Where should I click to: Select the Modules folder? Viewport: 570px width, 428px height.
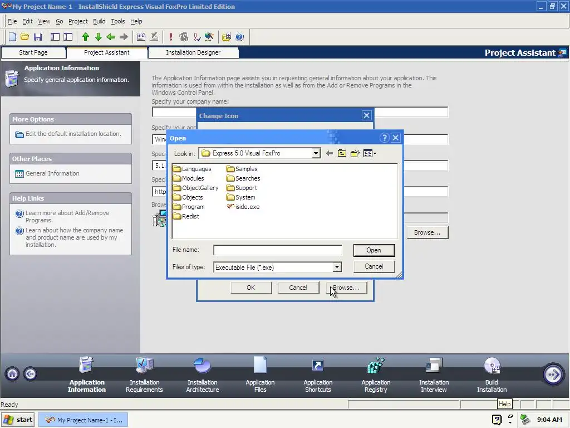189,178
